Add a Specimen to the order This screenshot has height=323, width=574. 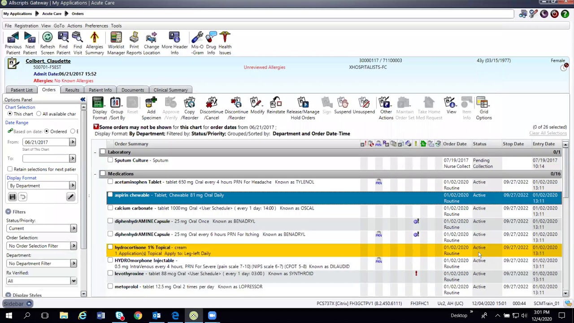[x=151, y=108]
